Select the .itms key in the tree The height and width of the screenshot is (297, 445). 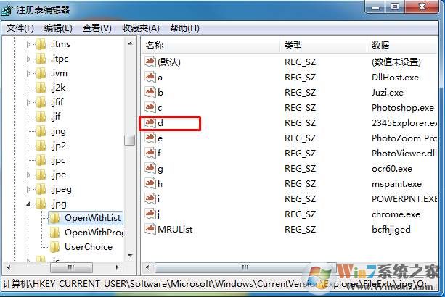[x=60, y=44]
